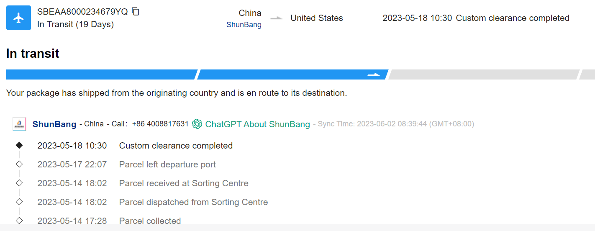595x231 pixels.
Task: Click the marker for Parcel dispatched from Sorting Centre
Action: [19, 202]
